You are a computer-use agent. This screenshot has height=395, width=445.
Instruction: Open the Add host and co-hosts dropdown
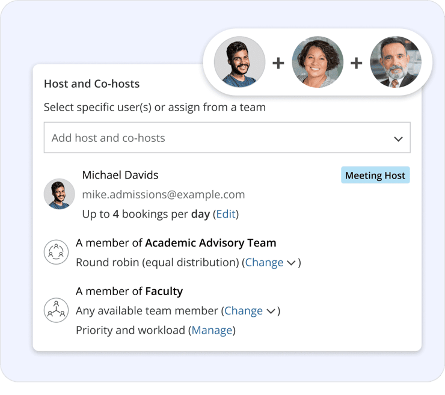point(227,138)
